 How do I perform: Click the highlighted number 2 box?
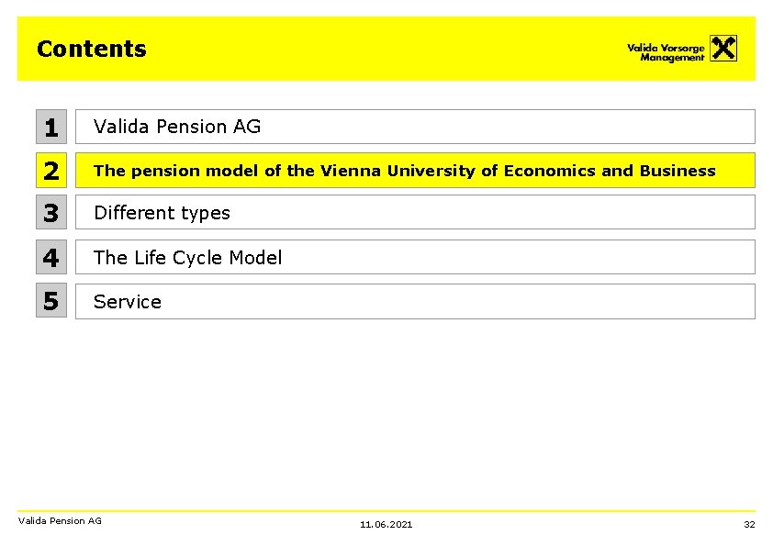click(x=51, y=170)
